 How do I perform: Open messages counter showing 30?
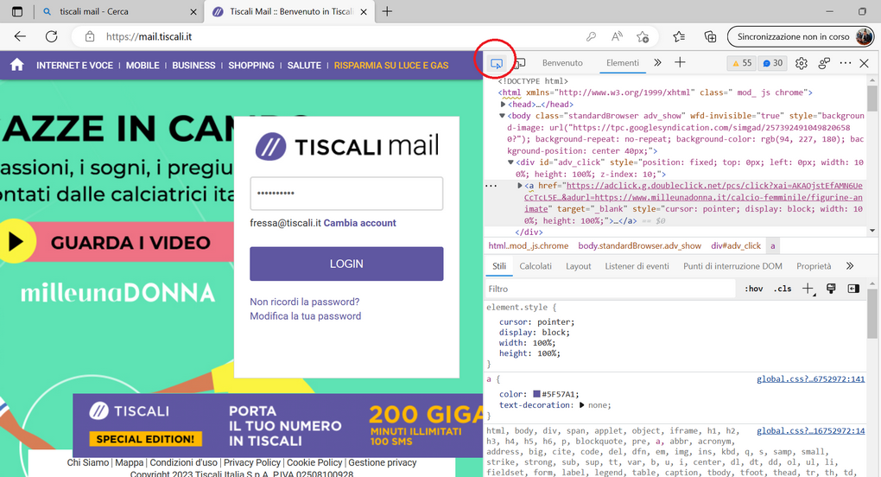click(x=772, y=63)
